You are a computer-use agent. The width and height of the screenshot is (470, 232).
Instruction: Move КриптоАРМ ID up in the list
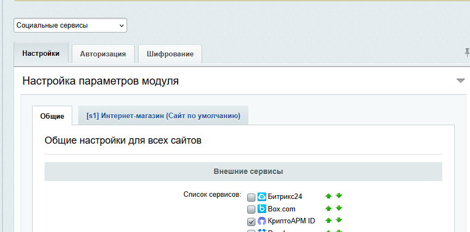(328, 221)
